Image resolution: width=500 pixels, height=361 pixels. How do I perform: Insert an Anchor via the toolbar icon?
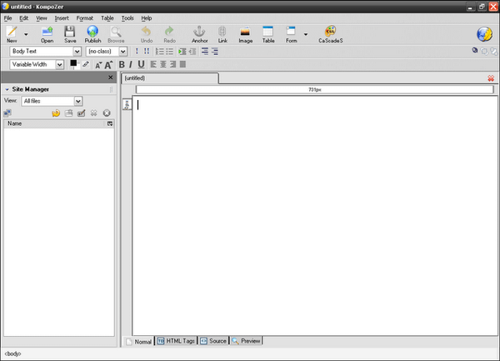(200, 34)
